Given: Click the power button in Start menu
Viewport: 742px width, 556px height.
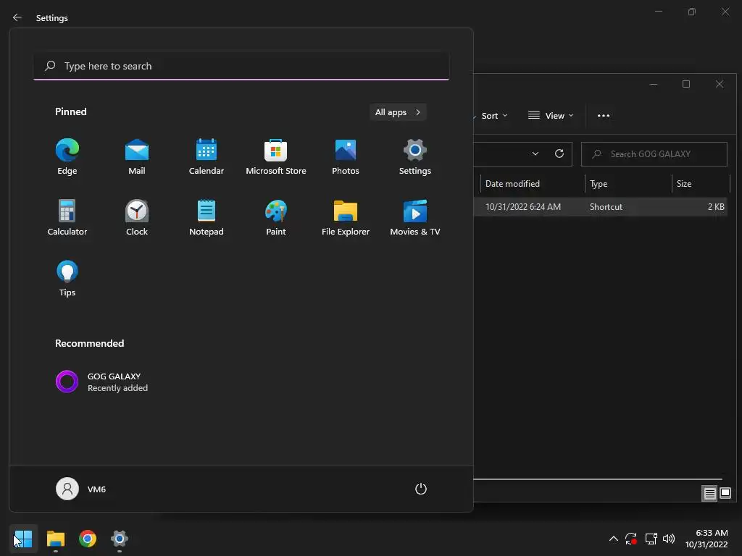Looking at the screenshot, I should pyautogui.click(x=421, y=489).
